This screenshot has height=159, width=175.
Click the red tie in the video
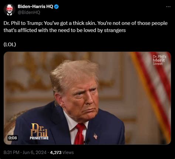click(80, 134)
